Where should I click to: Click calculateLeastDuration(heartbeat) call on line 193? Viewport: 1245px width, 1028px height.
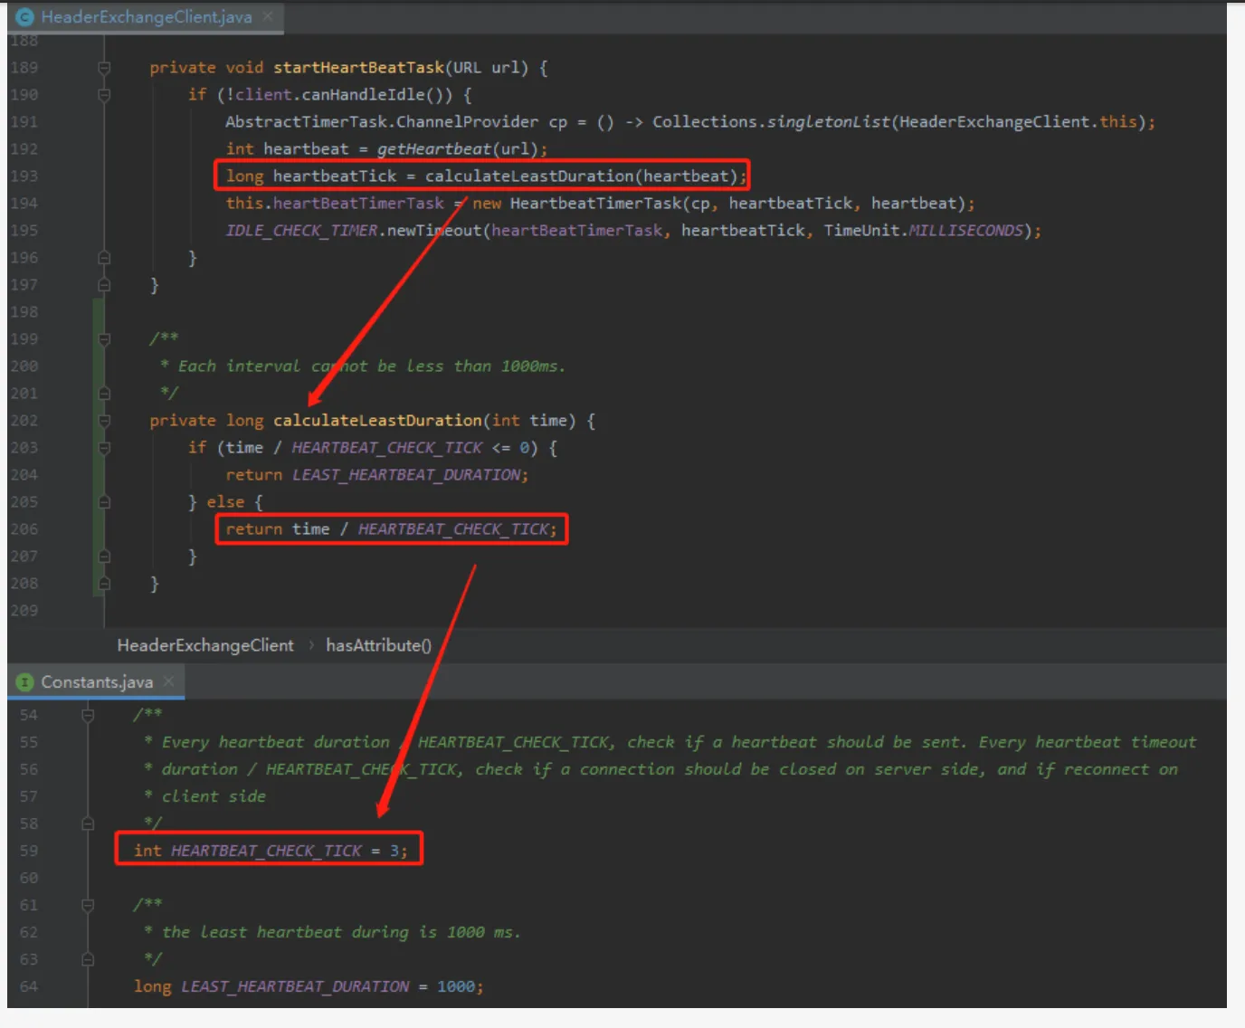pyautogui.click(x=582, y=176)
